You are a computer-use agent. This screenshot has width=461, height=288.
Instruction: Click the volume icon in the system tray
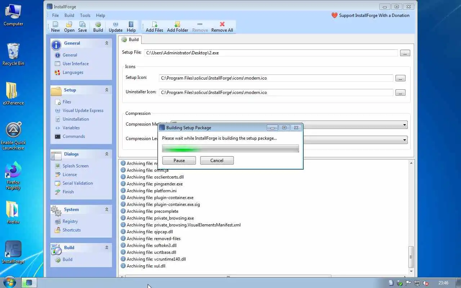(x=425, y=283)
